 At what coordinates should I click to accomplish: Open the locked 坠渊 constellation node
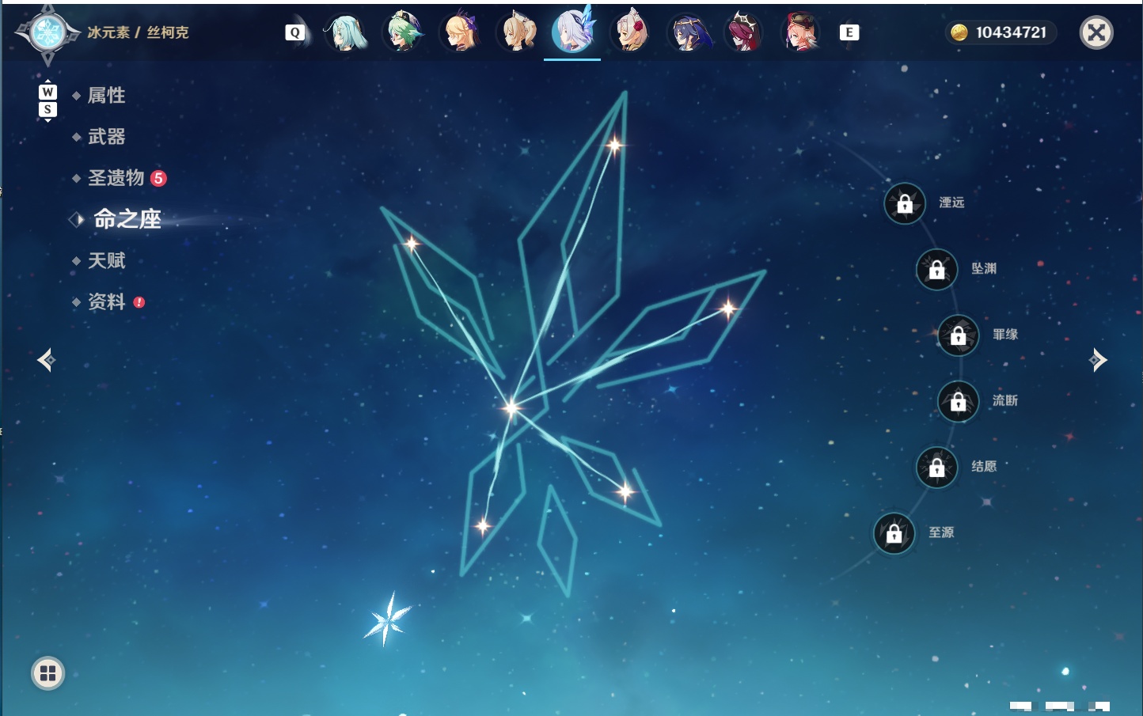tap(936, 269)
